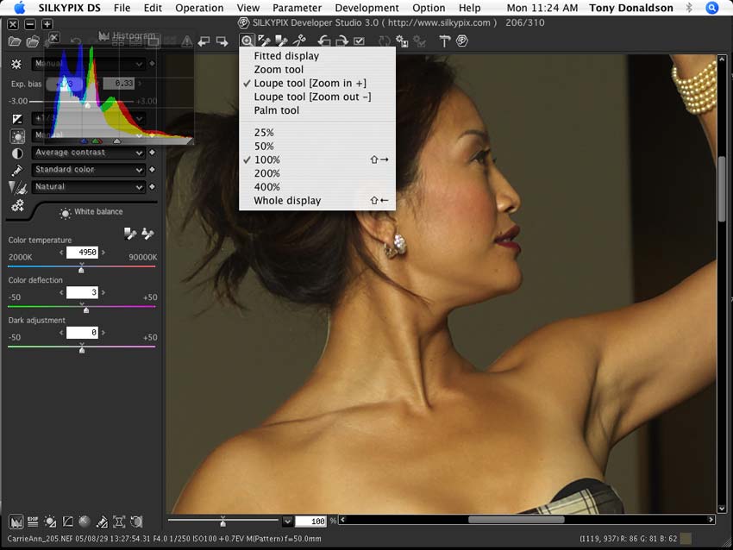
Task: Click the checkmark reservation icon in toolbar
Action: (359, 41)
